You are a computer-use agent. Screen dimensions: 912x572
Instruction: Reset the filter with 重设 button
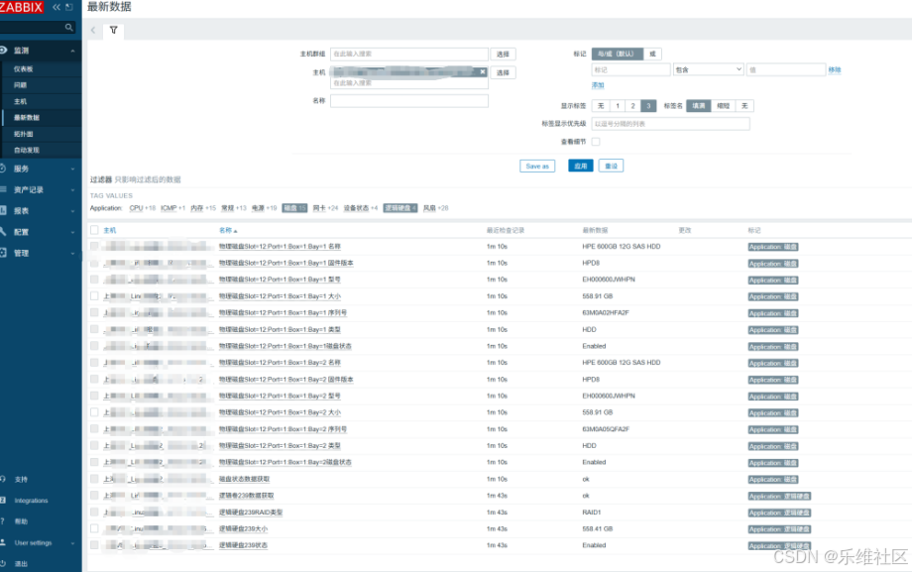[611, 166]
